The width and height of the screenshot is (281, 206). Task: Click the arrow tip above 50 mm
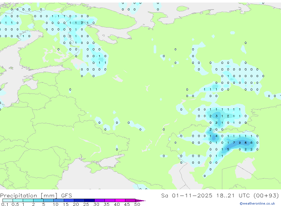[x=141, y=201]
